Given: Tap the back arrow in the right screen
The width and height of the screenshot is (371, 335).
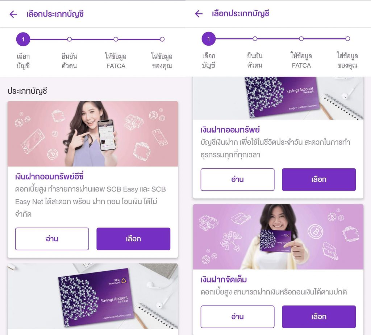Looking at the screenshot, I should click(x=199, y=14).
